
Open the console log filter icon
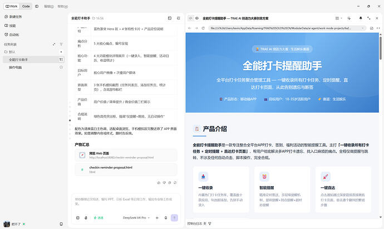pyautogui.click(x=210, y=223)
